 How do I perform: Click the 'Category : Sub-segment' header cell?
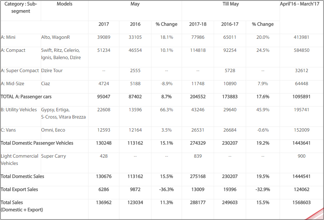20,8
